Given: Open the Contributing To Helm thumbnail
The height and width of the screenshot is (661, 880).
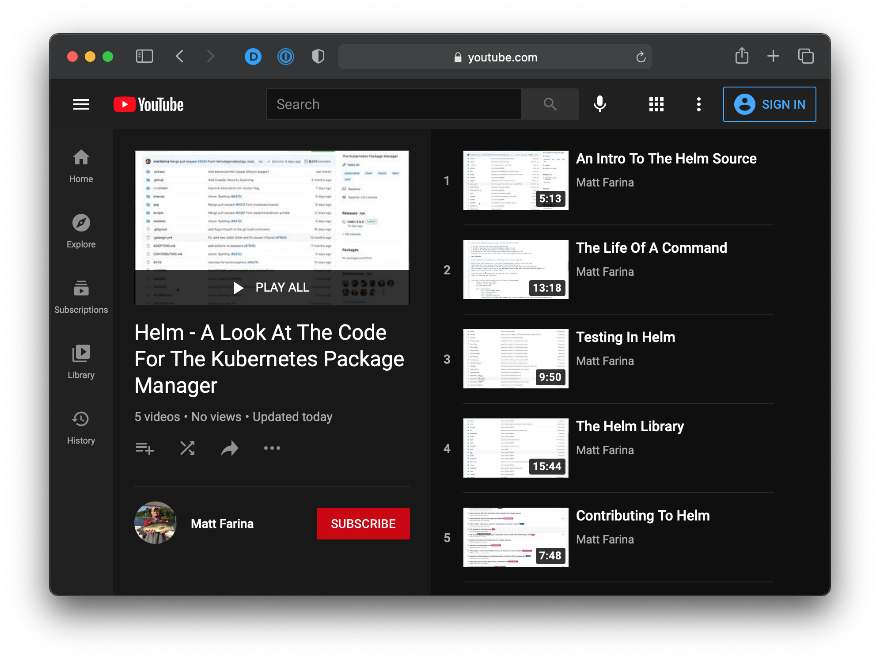Looking at the screenshot, I should coord(516,537).
